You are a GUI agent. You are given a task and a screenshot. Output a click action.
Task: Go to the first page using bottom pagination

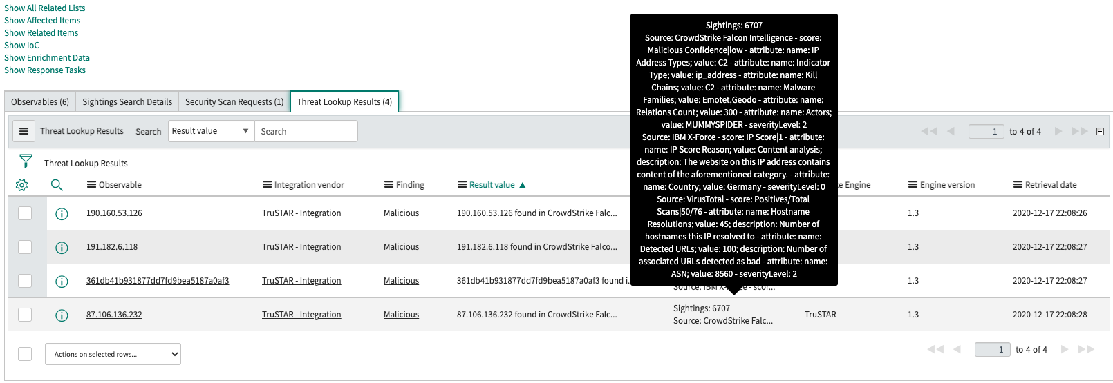(x=935, y=349)
